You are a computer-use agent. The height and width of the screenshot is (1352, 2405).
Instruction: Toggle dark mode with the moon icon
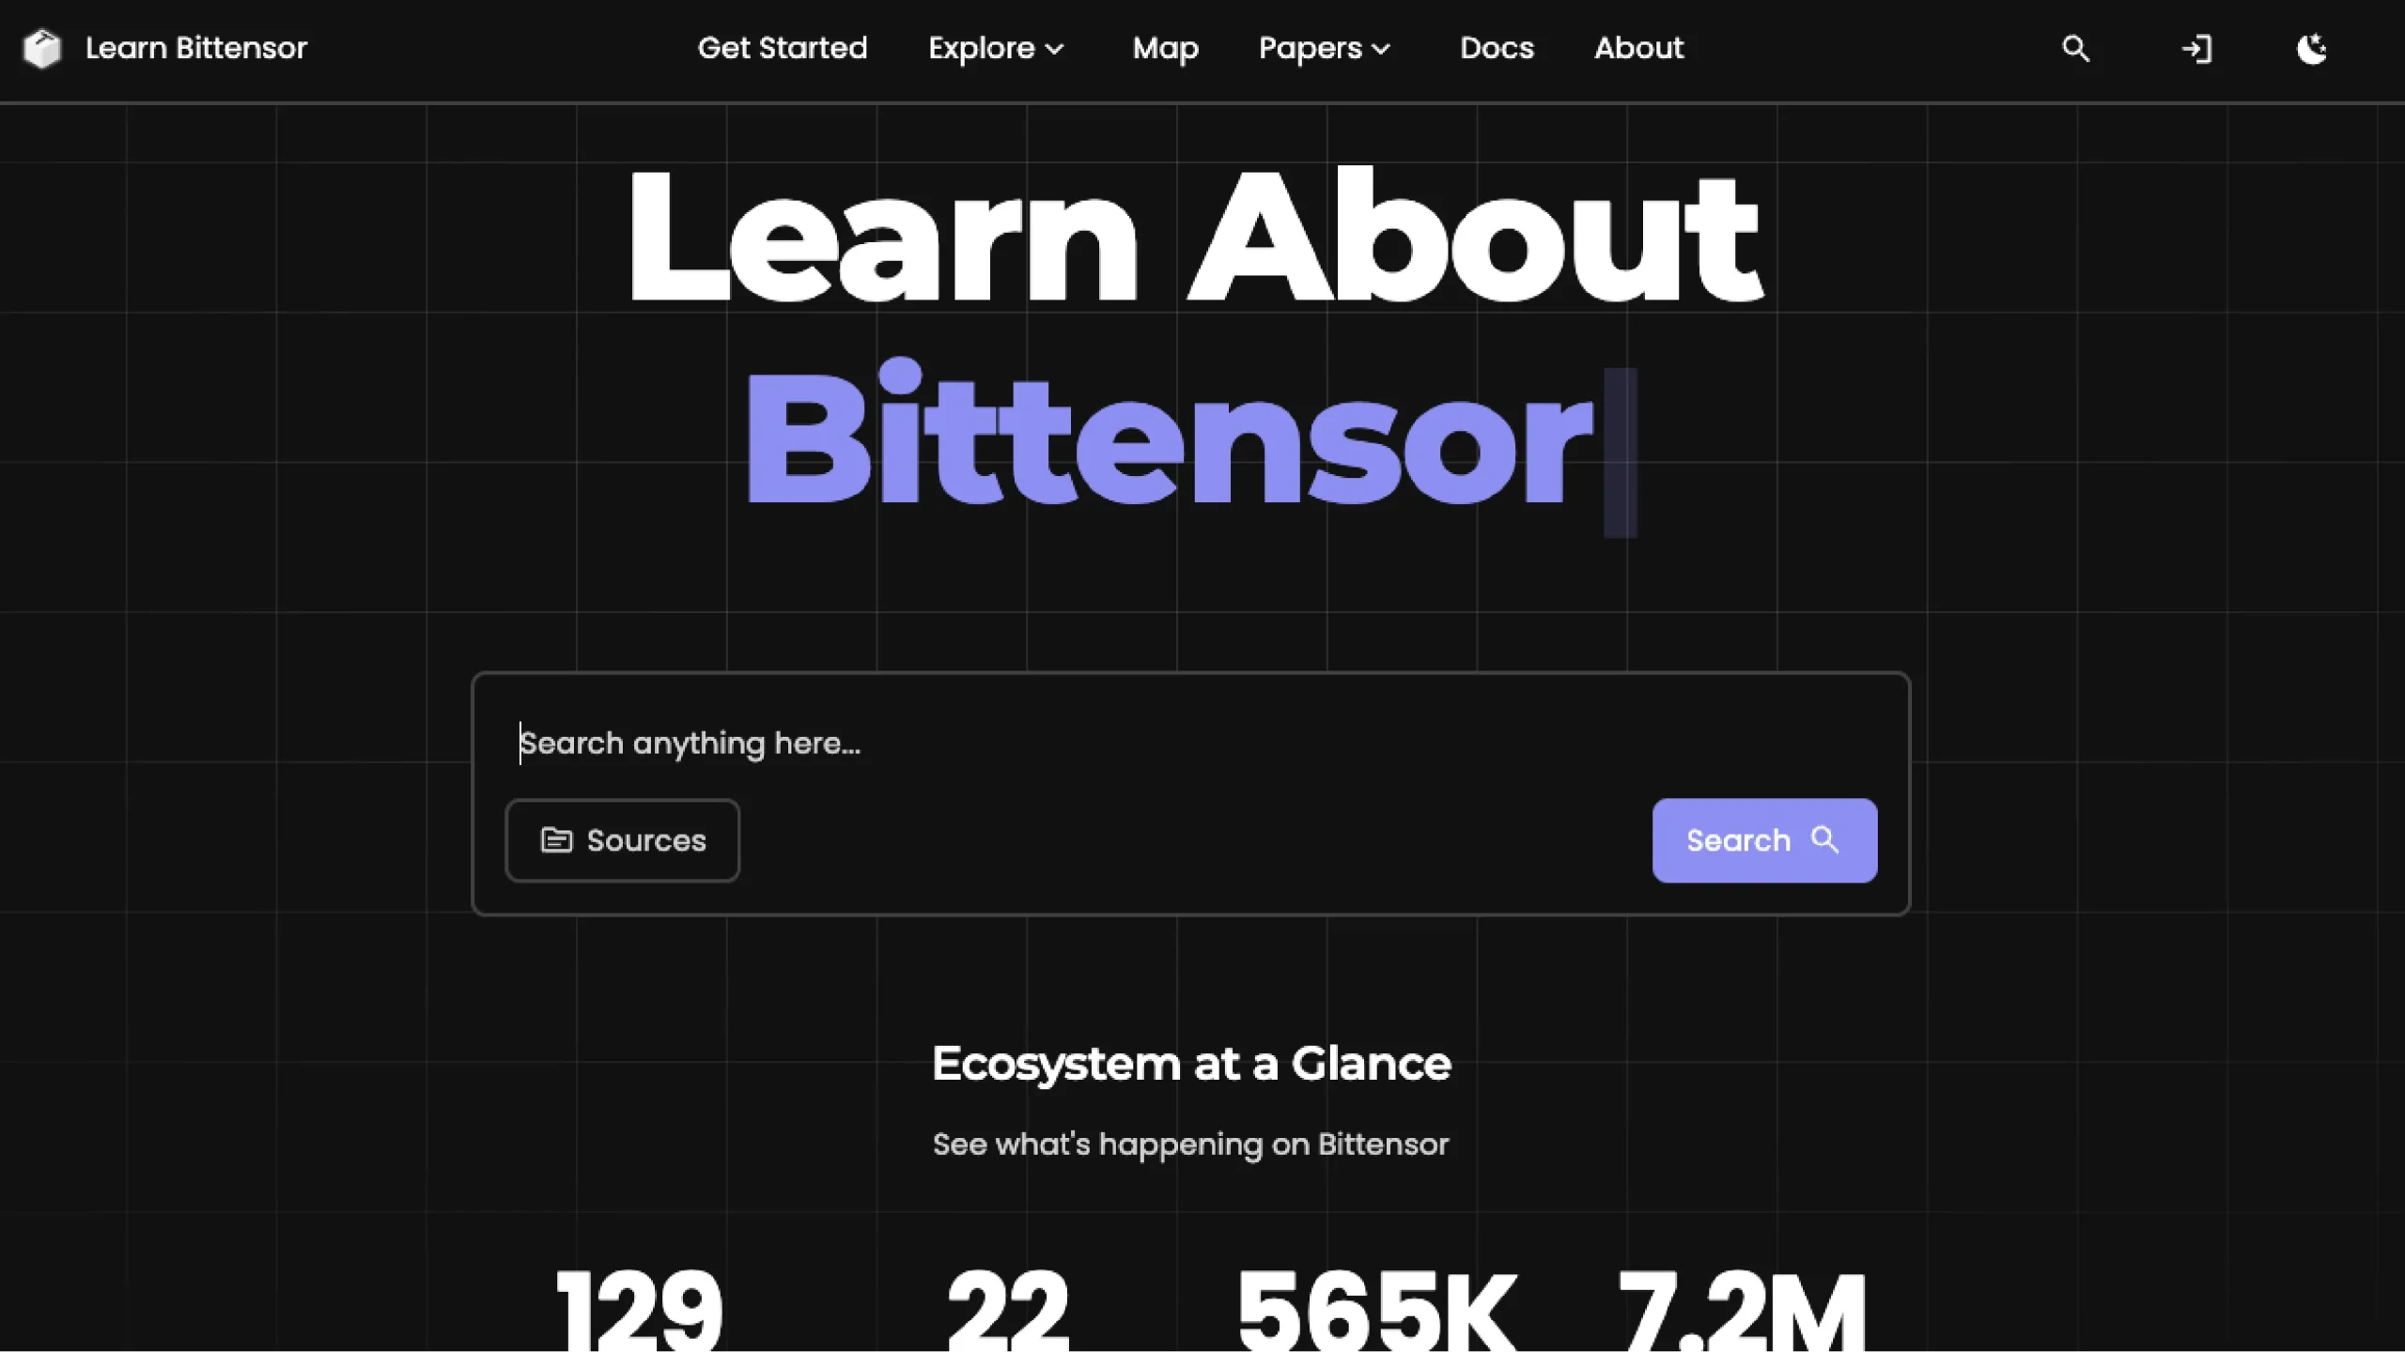pyautogui.click(x=2312, y=49)
